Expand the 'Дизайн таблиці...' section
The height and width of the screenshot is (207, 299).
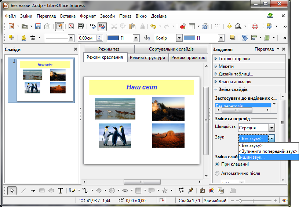pos(249,74)
